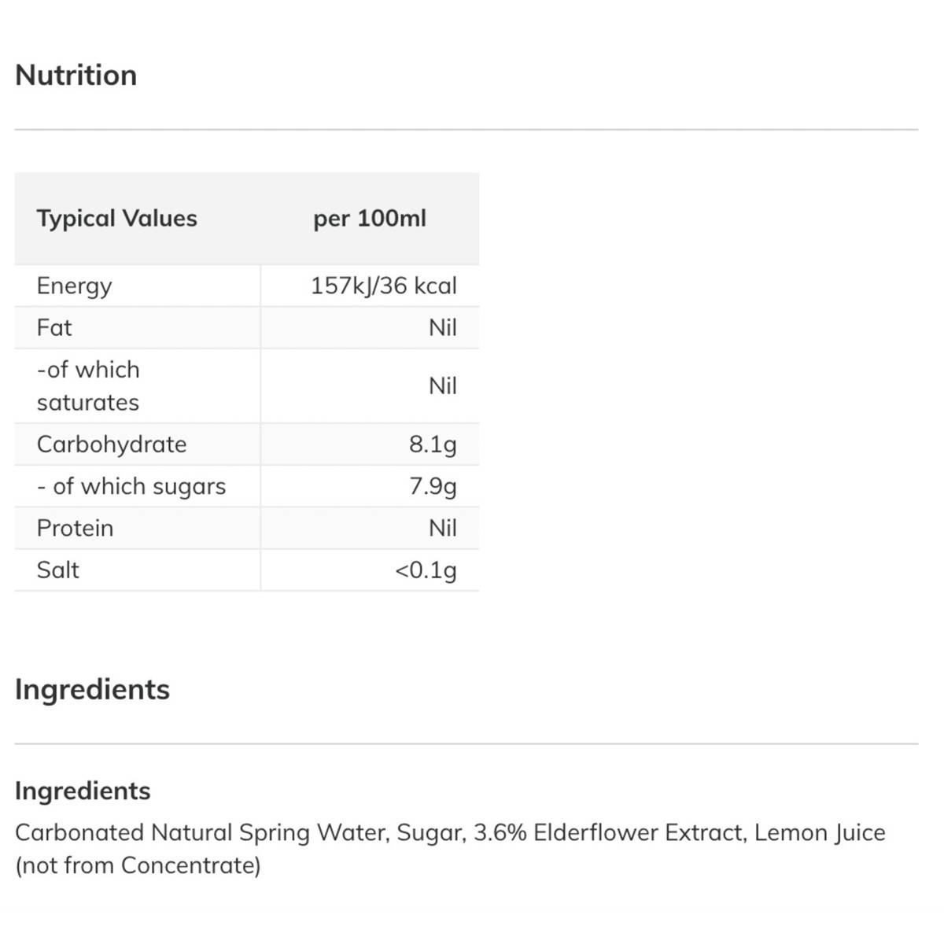The height and width of the screenshot is (944, 944).
Task: Select the Energy row label
Action: tap(74, 286)
